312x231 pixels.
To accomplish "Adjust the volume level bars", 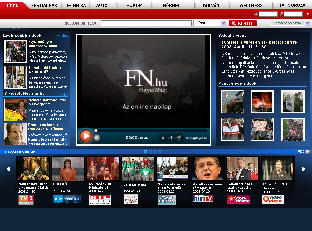I will pos(175,138).
